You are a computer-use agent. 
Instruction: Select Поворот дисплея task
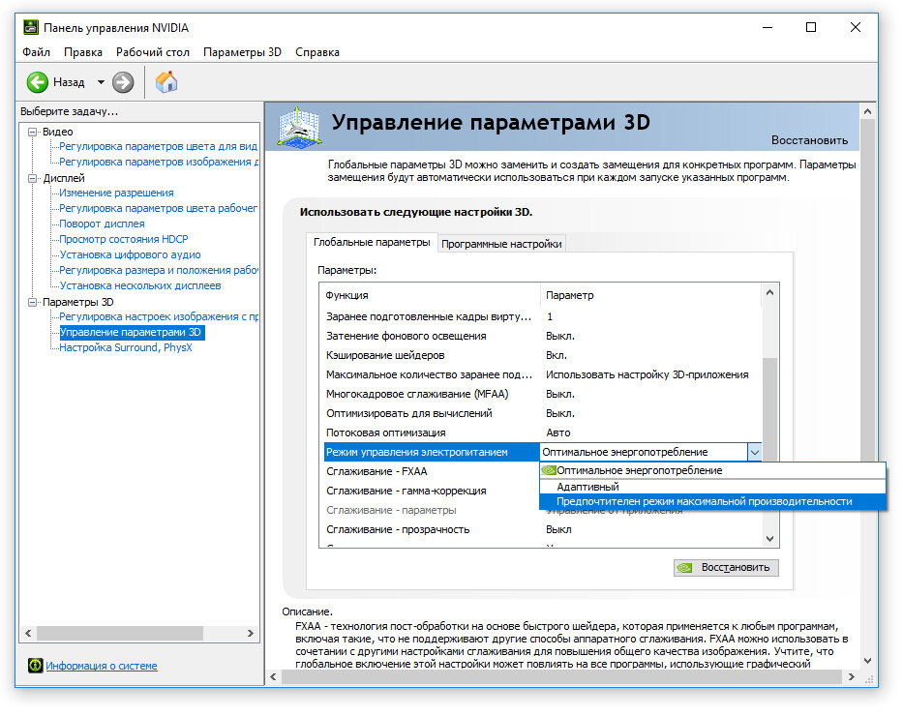[x=102, y=224]
